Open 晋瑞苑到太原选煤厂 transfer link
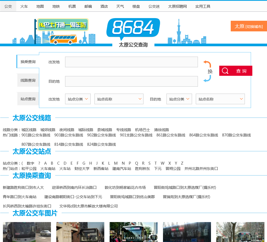267x242 pixels. tap(186, 197)
